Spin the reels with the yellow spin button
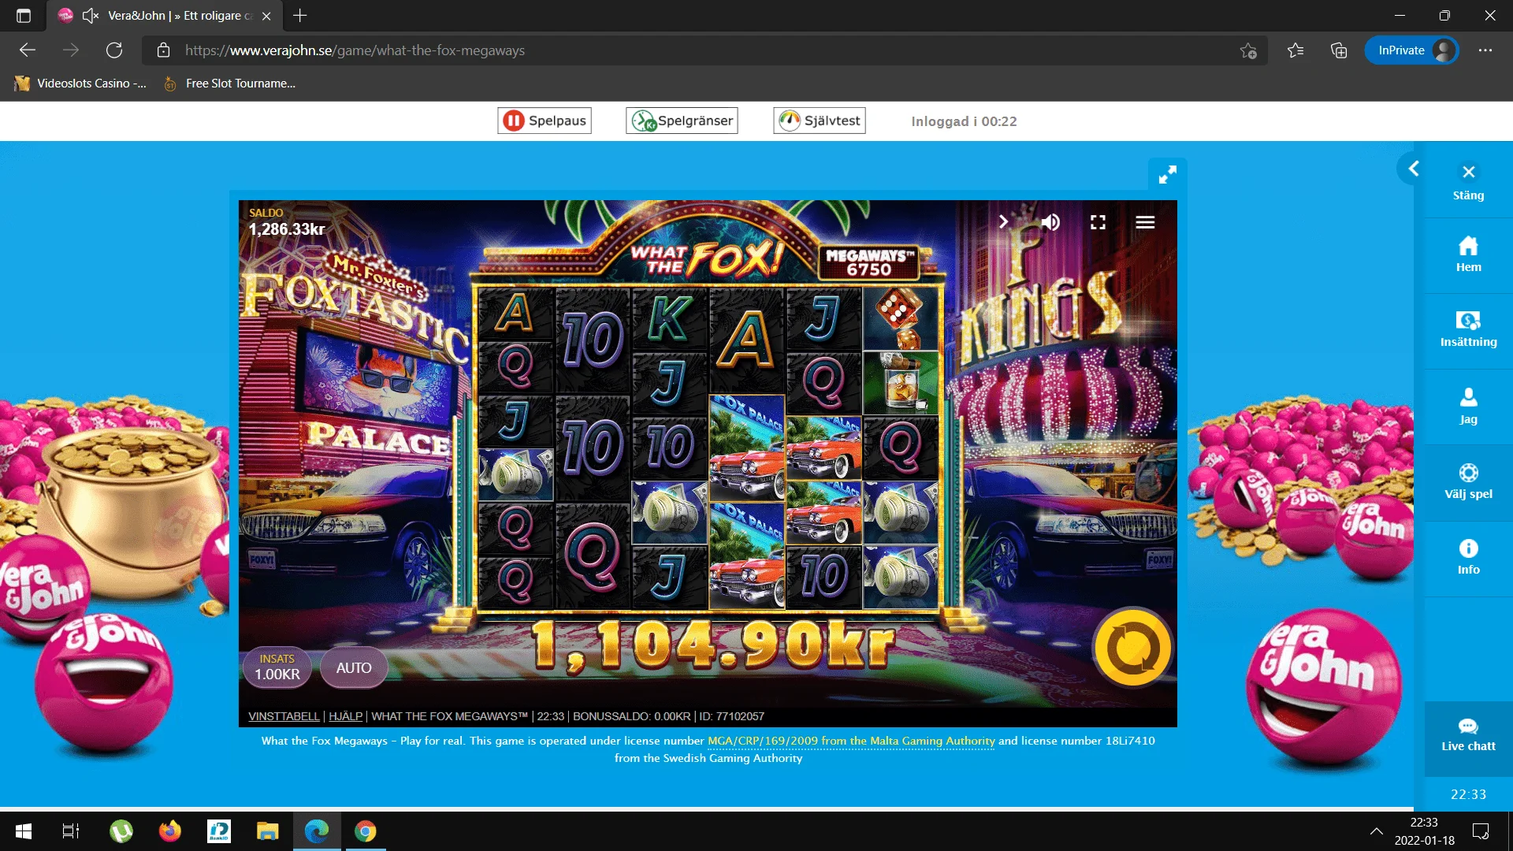The image size is (1513, 851). click(x=1132, y=648)
